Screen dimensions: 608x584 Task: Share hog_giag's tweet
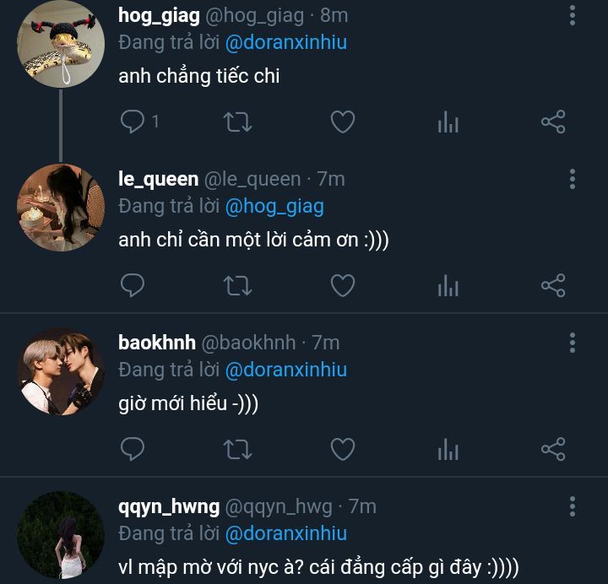point(553,122)
